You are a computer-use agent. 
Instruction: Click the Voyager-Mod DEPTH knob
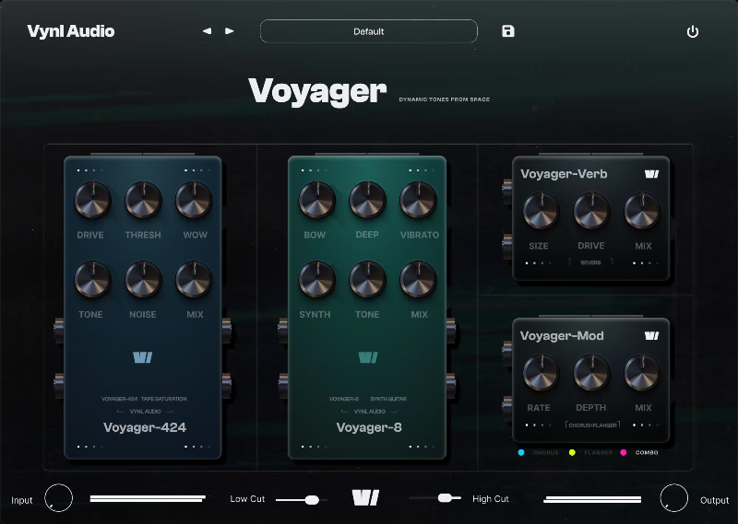(x=591, y=373)
